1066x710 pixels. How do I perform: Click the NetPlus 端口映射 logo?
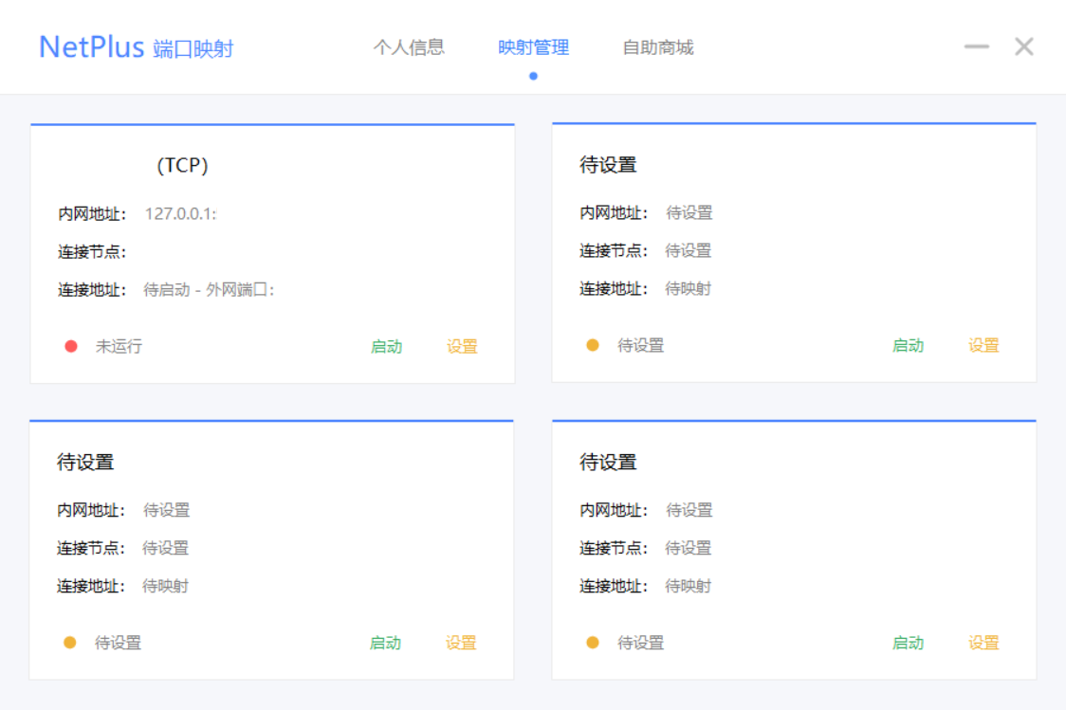click(136, 47)
